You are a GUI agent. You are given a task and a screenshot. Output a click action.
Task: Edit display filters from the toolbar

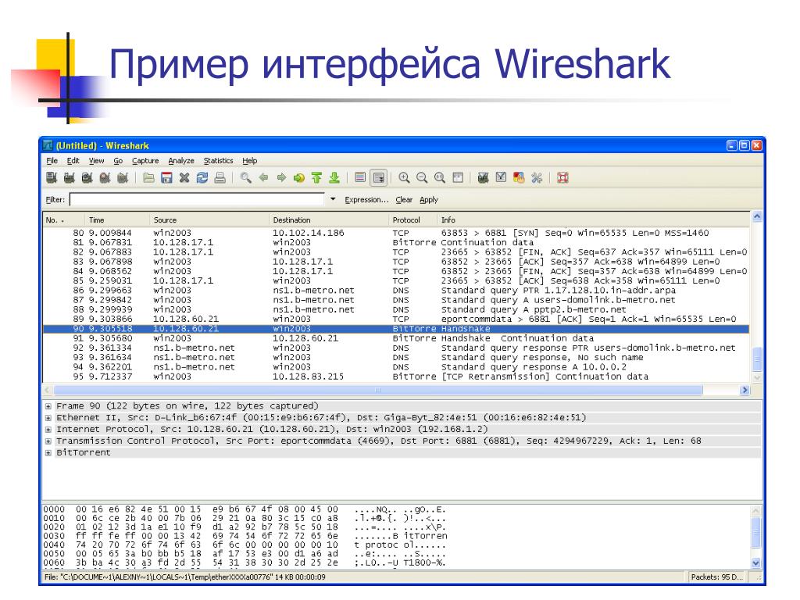point(501,177)
